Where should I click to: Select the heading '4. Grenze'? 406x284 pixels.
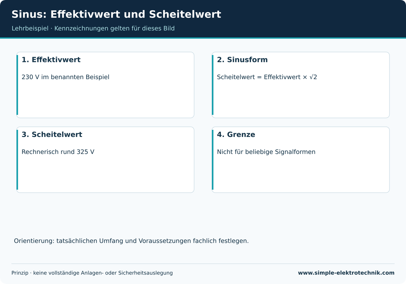point(236,135)
